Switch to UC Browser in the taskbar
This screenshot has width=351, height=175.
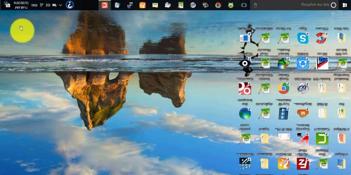pyautogui.click(x=143, y=5)
